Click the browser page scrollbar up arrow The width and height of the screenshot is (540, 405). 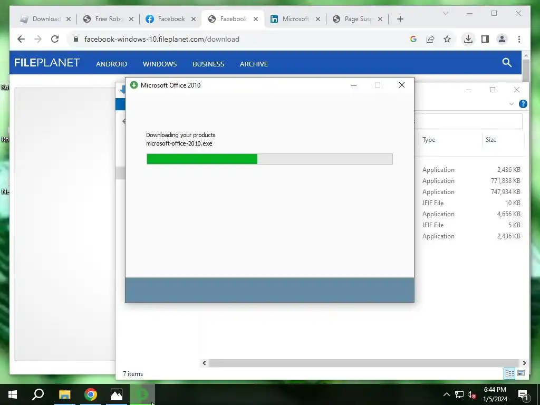click(526, 55)
